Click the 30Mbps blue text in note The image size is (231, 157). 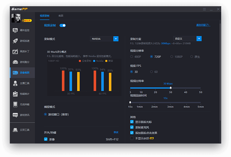(166, 43)
